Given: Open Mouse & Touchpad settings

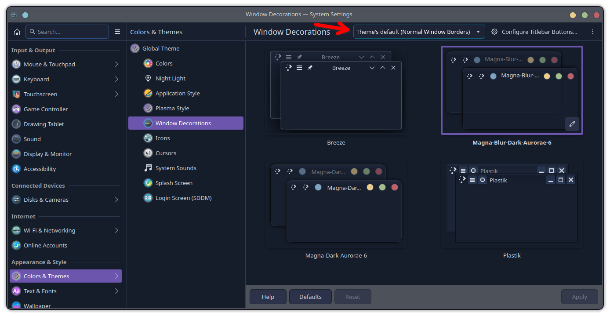Looking at the screenshot, I should click(x=65, y=64).
